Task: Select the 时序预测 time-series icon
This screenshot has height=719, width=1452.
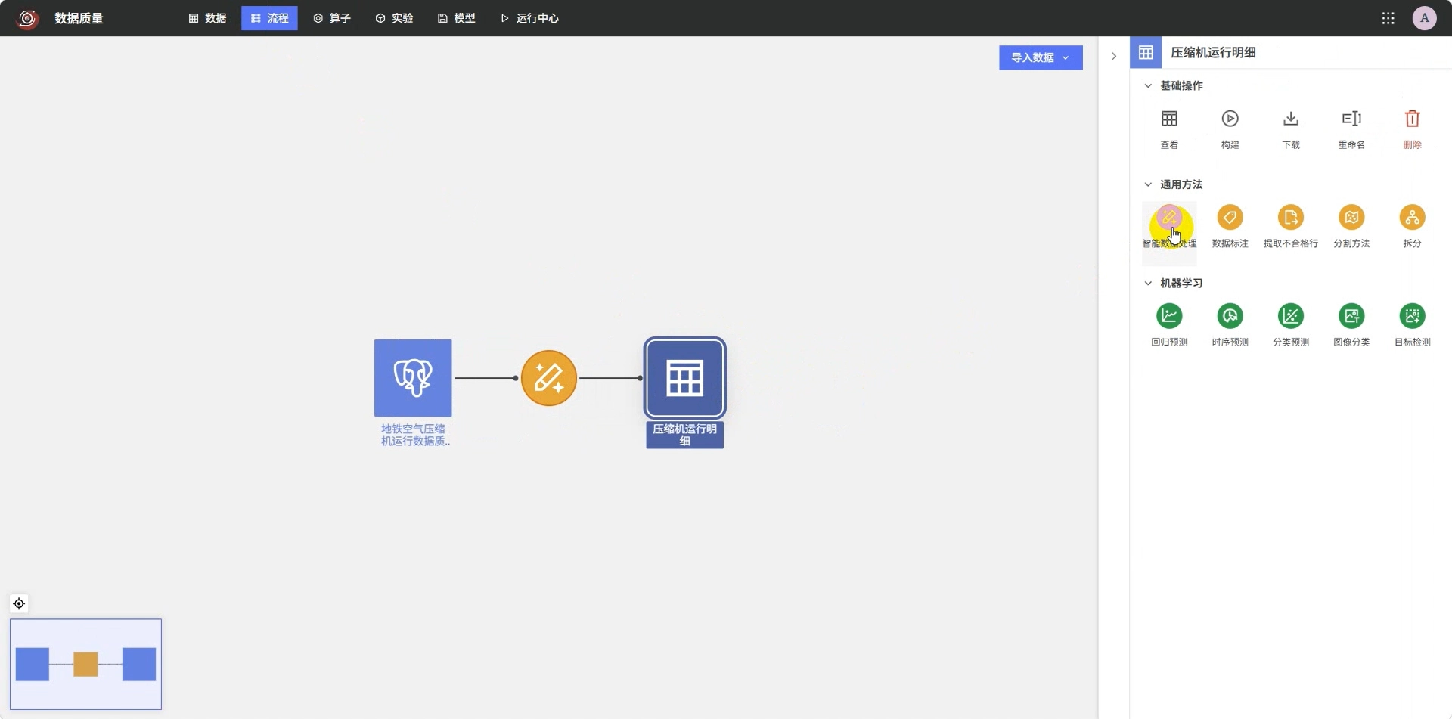Action: (1230, 316)
